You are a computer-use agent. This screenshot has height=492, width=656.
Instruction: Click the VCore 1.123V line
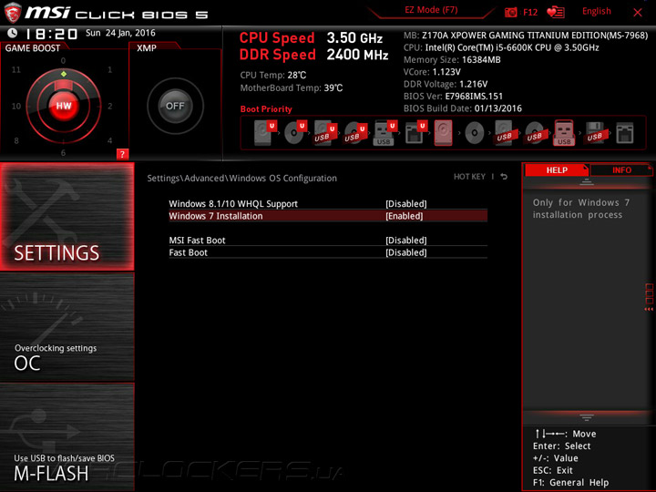(x=432, y=72)
